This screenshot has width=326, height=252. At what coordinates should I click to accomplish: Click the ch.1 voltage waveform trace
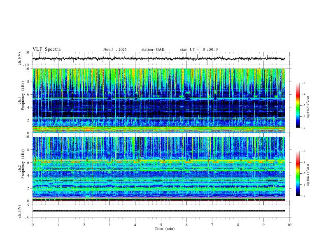[158, 58]
